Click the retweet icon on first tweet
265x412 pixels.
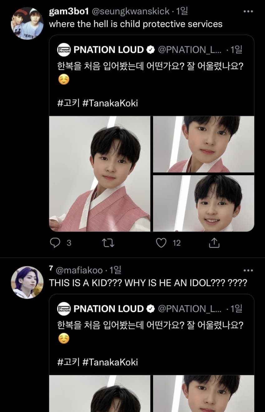tap(108, 243)
